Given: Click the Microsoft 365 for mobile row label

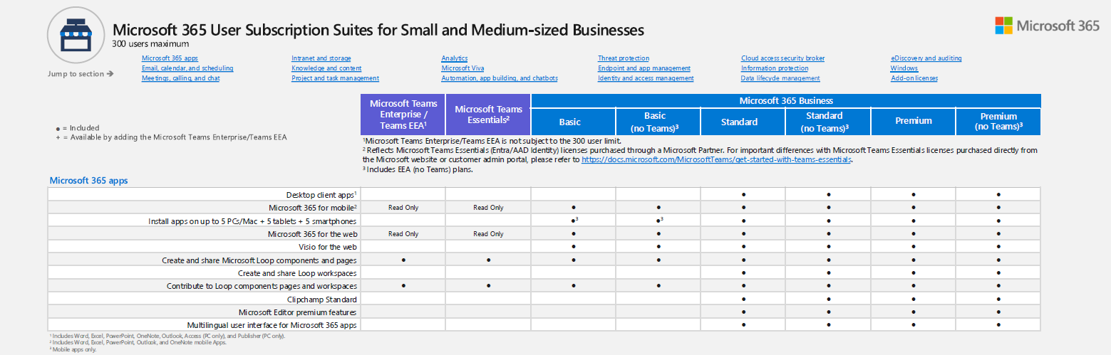Looking at the screenshot, I should tap(313, 208).
